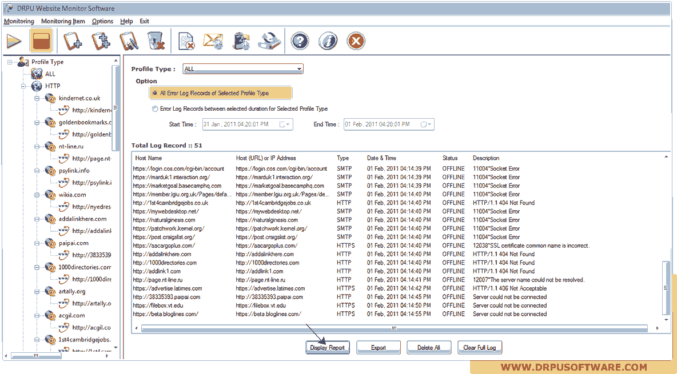Click the www icon beside http://psylink.i
The image size is (677, 374).
pos(64,183)
